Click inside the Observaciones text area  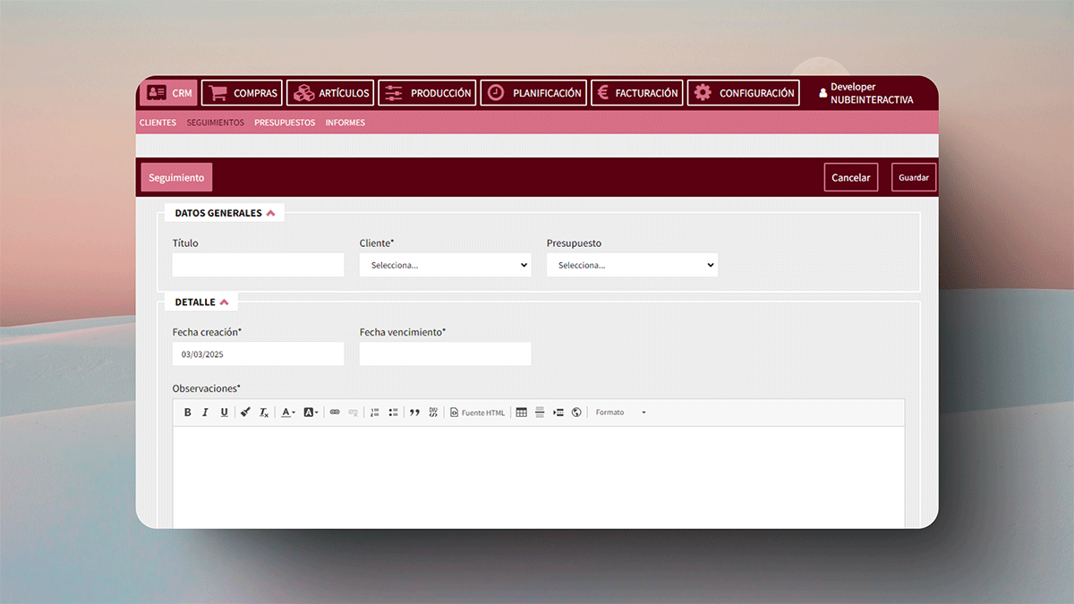(x=539, y=477)
